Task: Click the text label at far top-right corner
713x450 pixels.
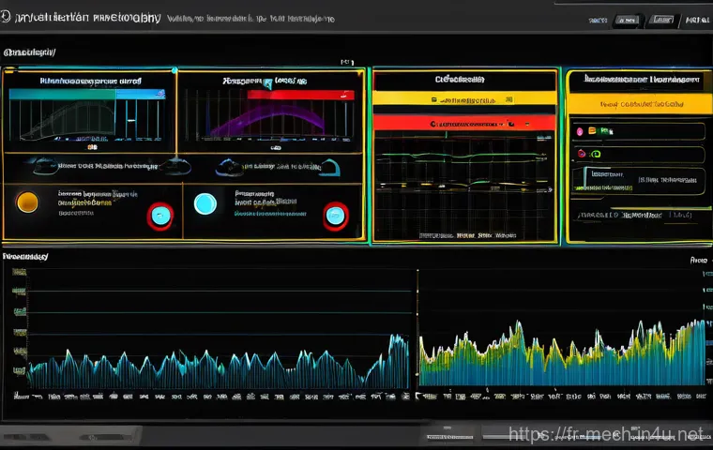Action: [695, 19]
